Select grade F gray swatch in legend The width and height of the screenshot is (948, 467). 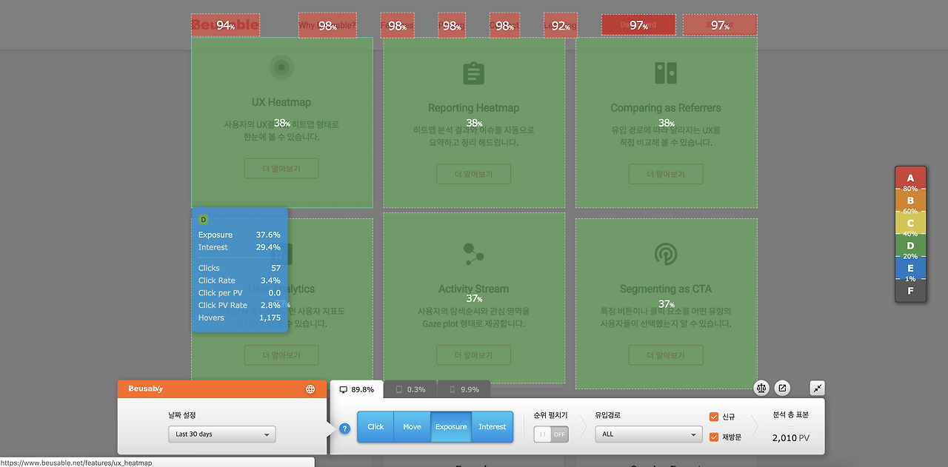910,291
